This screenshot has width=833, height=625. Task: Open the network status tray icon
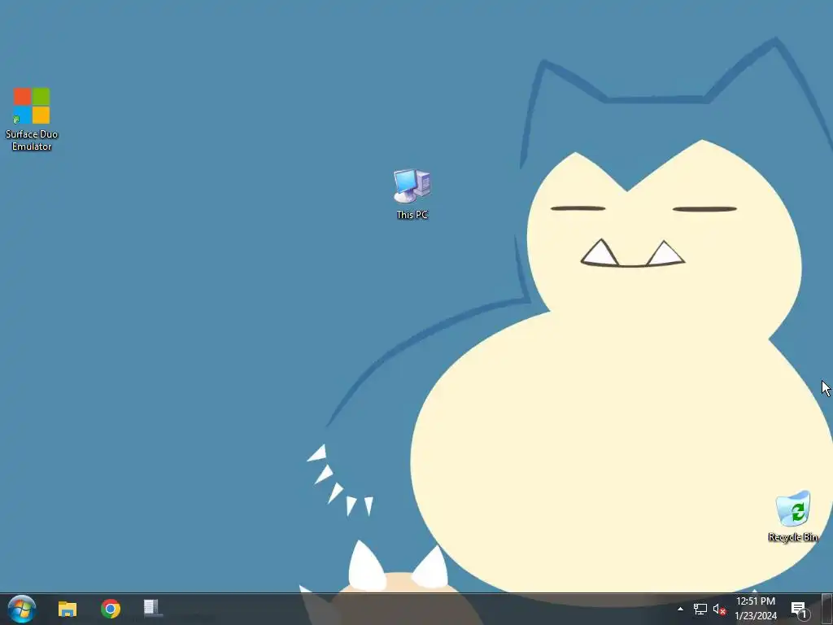(x=700, y=609)
